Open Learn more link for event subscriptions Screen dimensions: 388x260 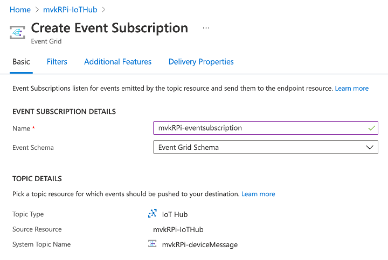point(351,88)
